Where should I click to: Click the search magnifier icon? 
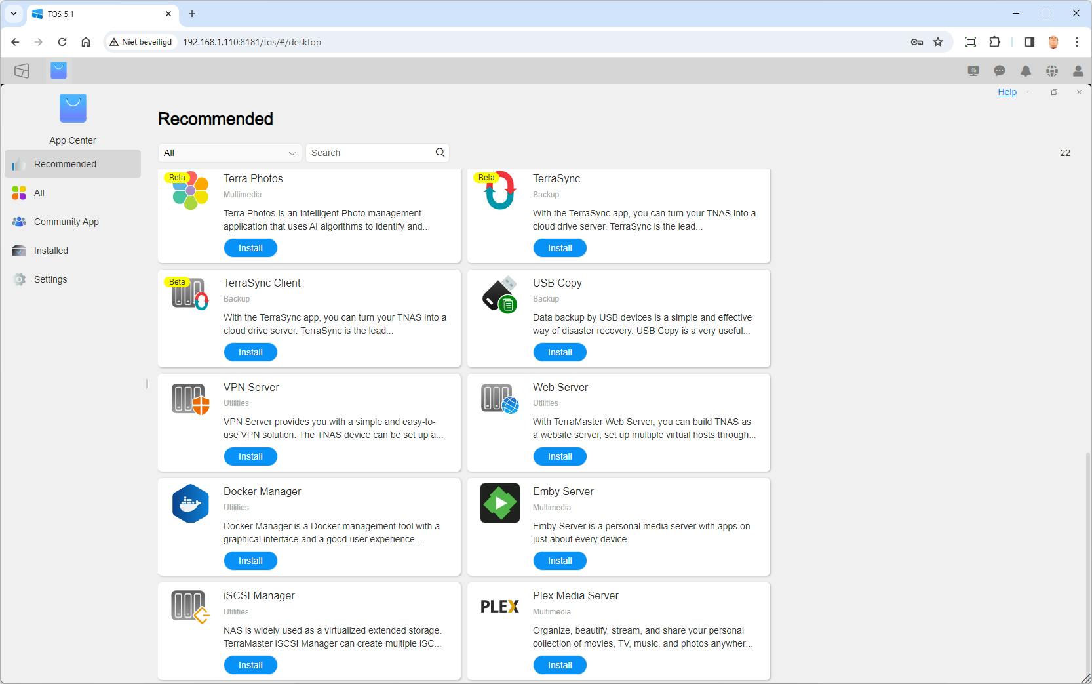(x=440, y=153)
